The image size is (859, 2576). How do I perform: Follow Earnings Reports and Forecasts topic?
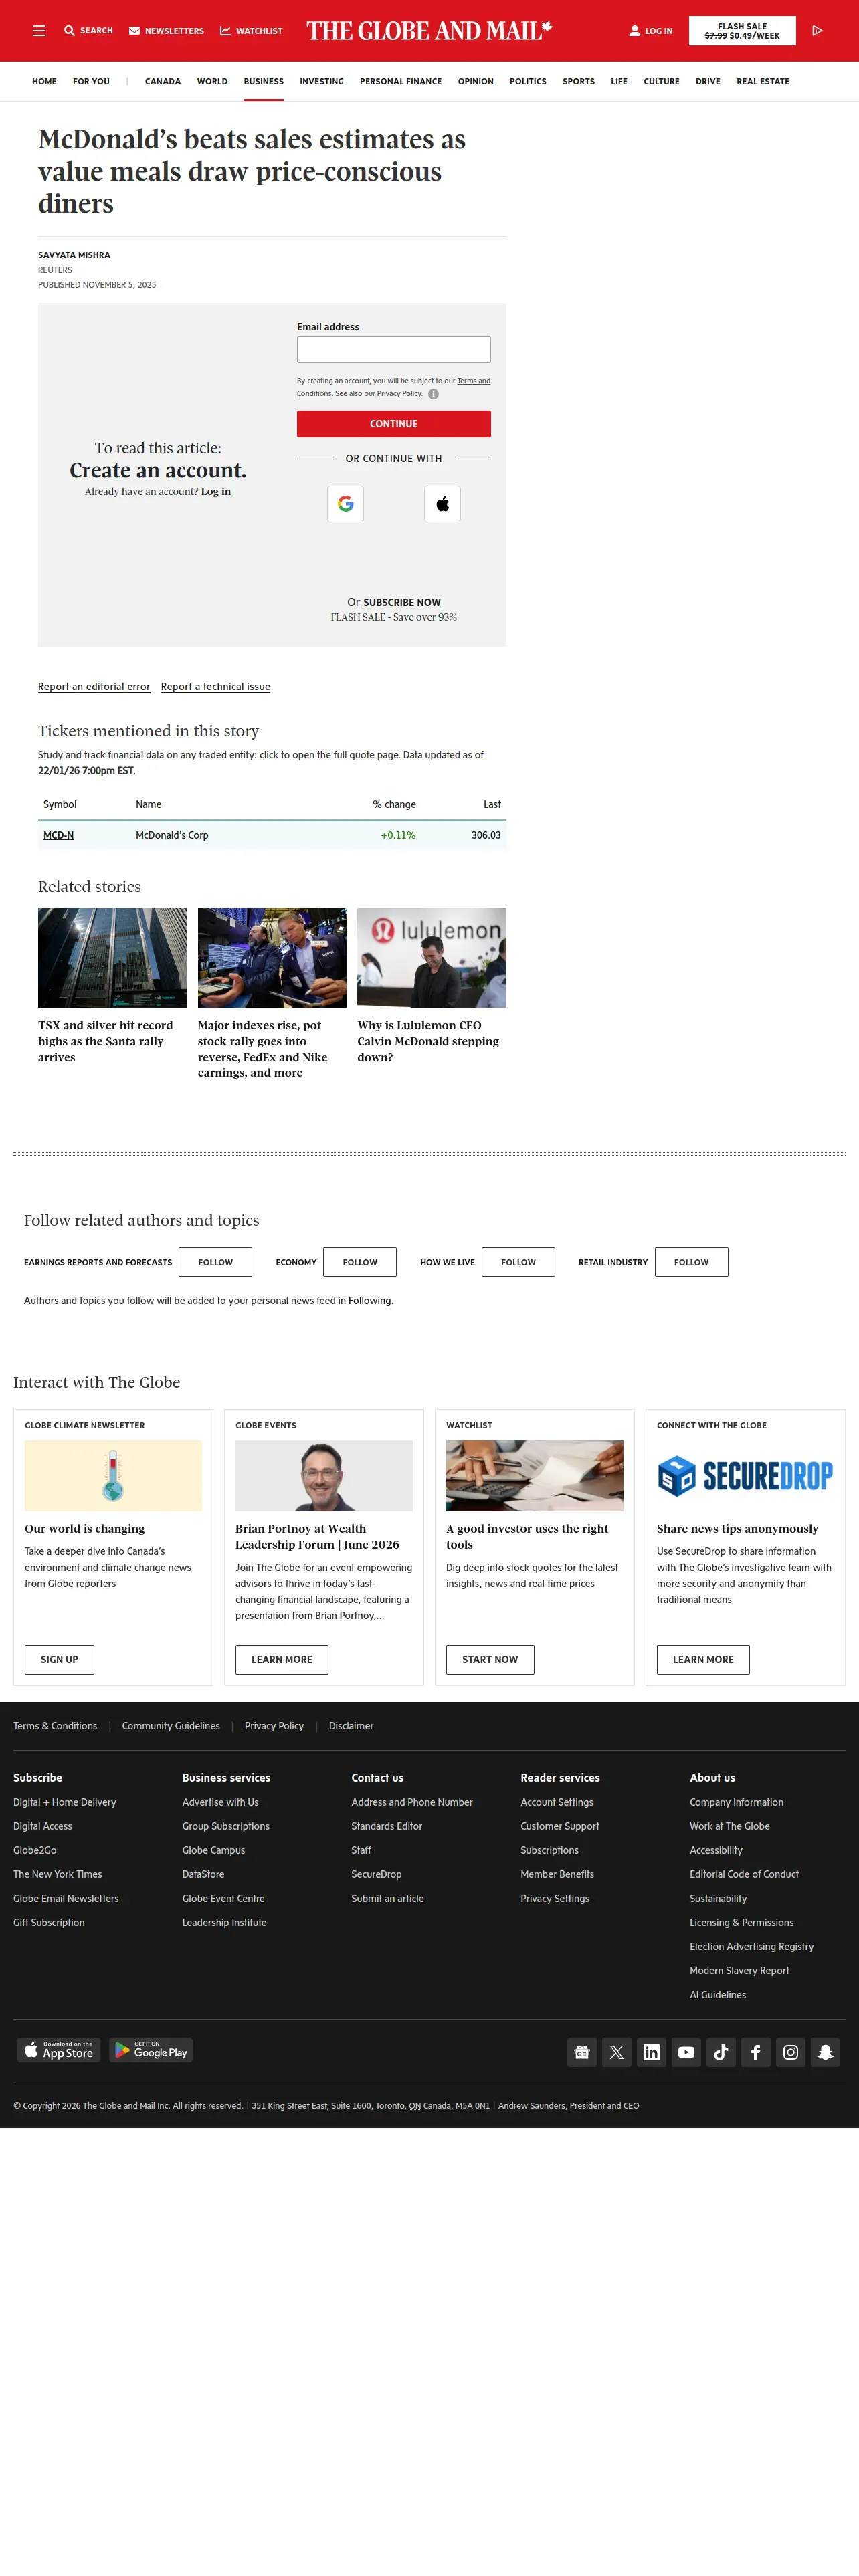[215, 1262]
